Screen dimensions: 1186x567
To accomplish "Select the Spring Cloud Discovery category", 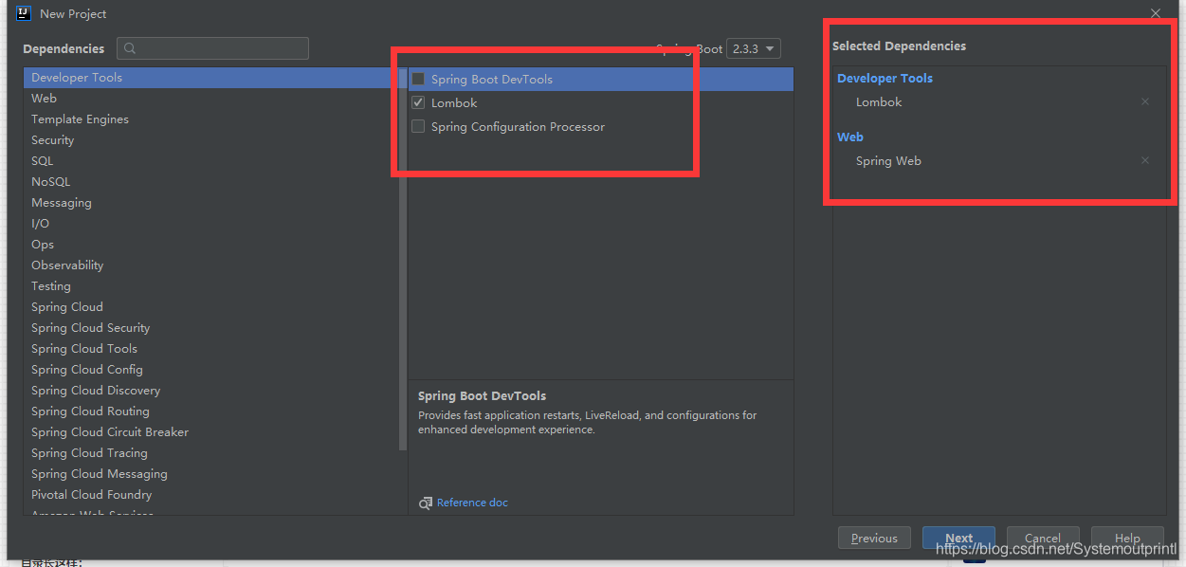I will point(211,391).
